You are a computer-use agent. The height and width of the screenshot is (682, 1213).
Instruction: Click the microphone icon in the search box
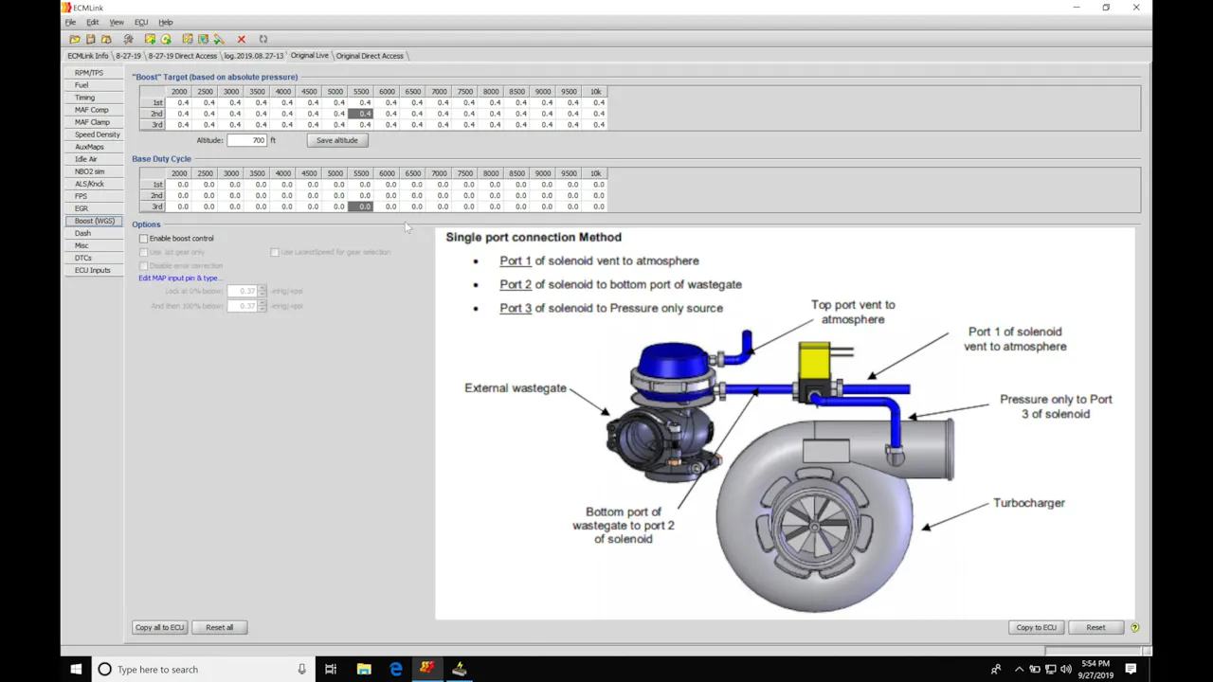301,670
